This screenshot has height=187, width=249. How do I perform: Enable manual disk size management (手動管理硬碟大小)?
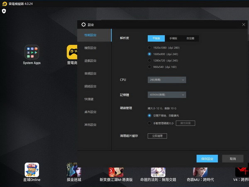[150, 123]
